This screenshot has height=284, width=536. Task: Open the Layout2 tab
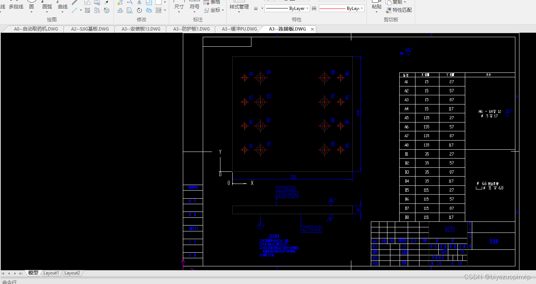tap(72, 273)
